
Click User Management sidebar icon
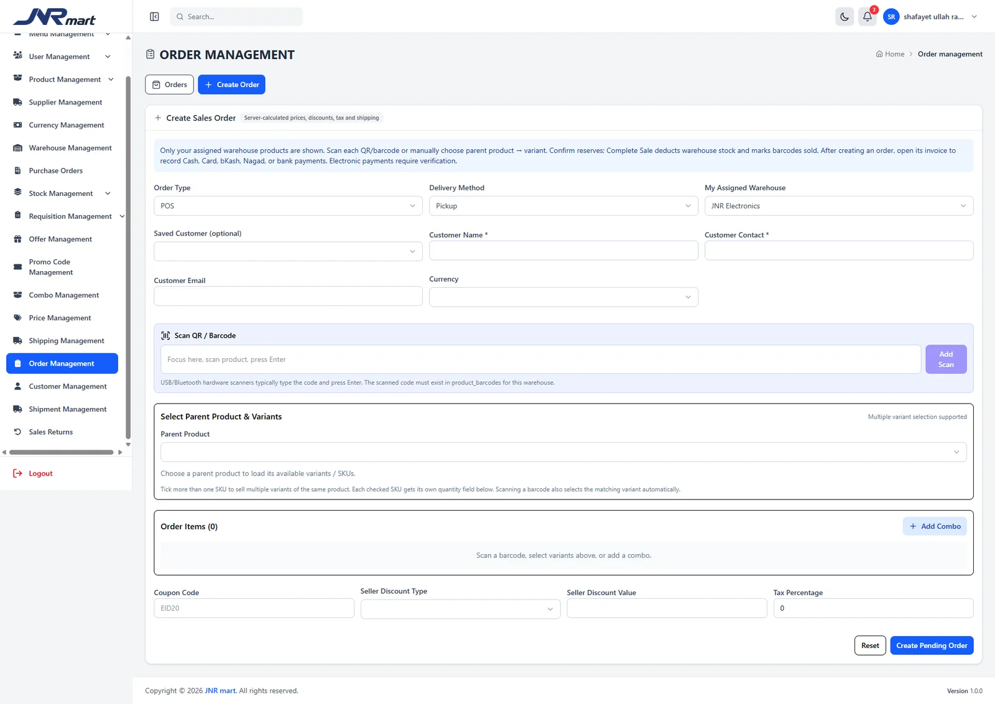[x=17, y=56]
